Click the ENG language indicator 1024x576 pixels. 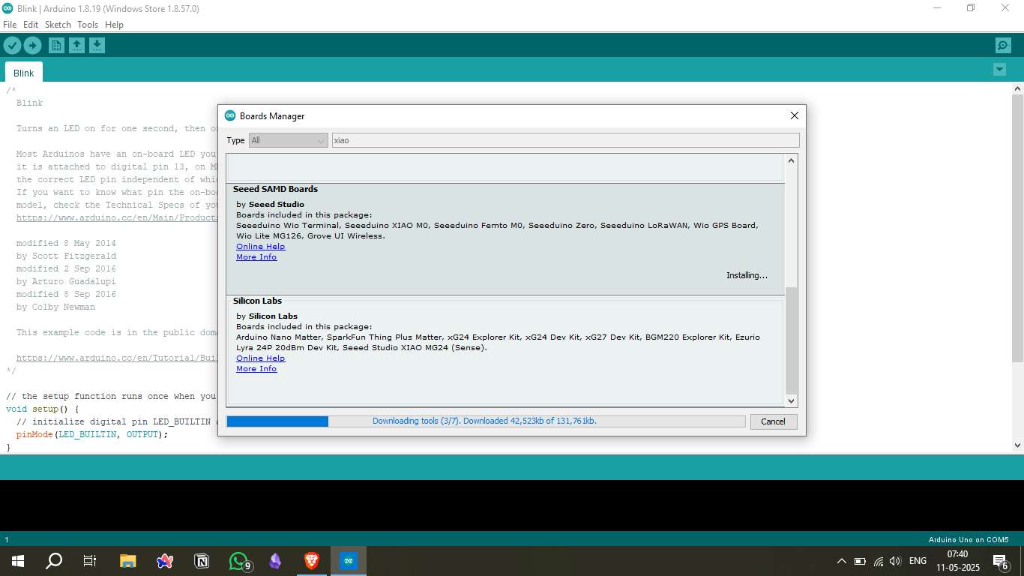pyautogui.click(x=918, y=561)
